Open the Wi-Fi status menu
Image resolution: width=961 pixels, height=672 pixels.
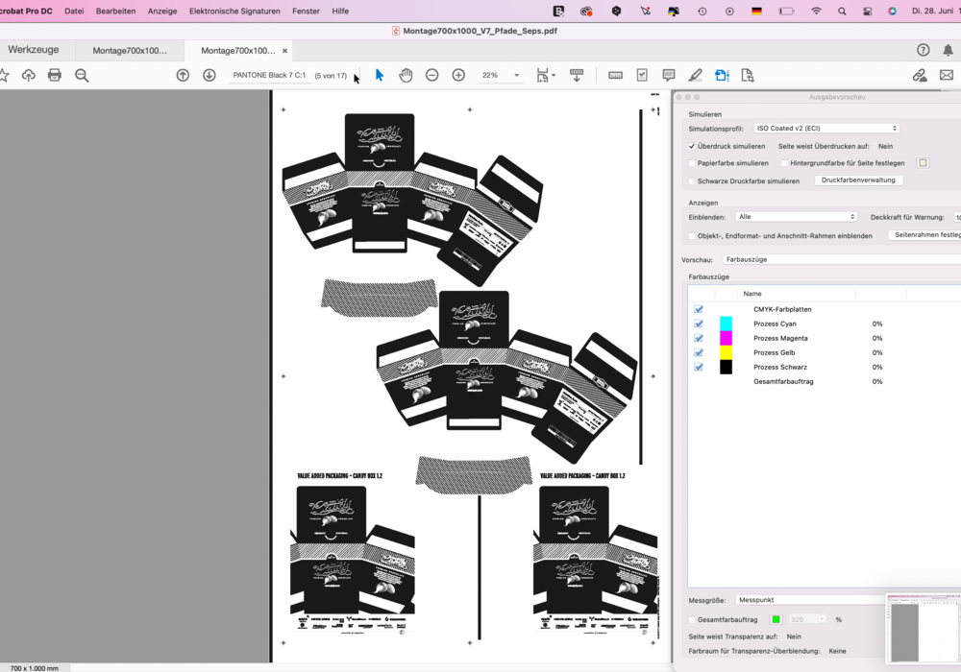(816, 11)
